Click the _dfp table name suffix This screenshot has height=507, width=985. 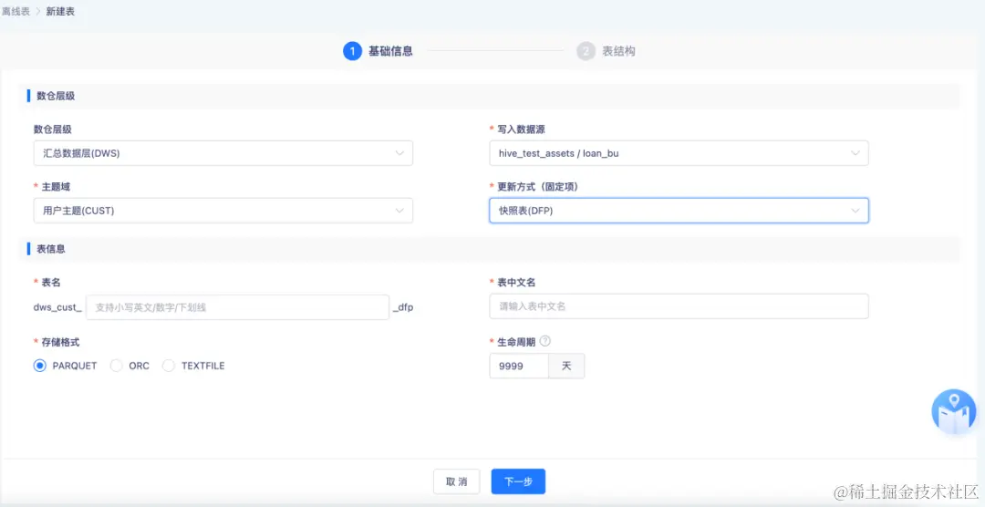(x=403, y=308)
